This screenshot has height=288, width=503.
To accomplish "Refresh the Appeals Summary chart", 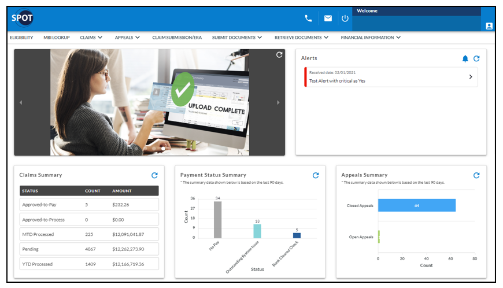I will (x=476, y=175).
